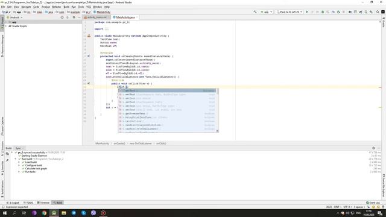The height and width of the screenshot is (217, 386).
Task: Click the class gutter icon beside MainActivity declaration
Action: click(x=89, y=36)
